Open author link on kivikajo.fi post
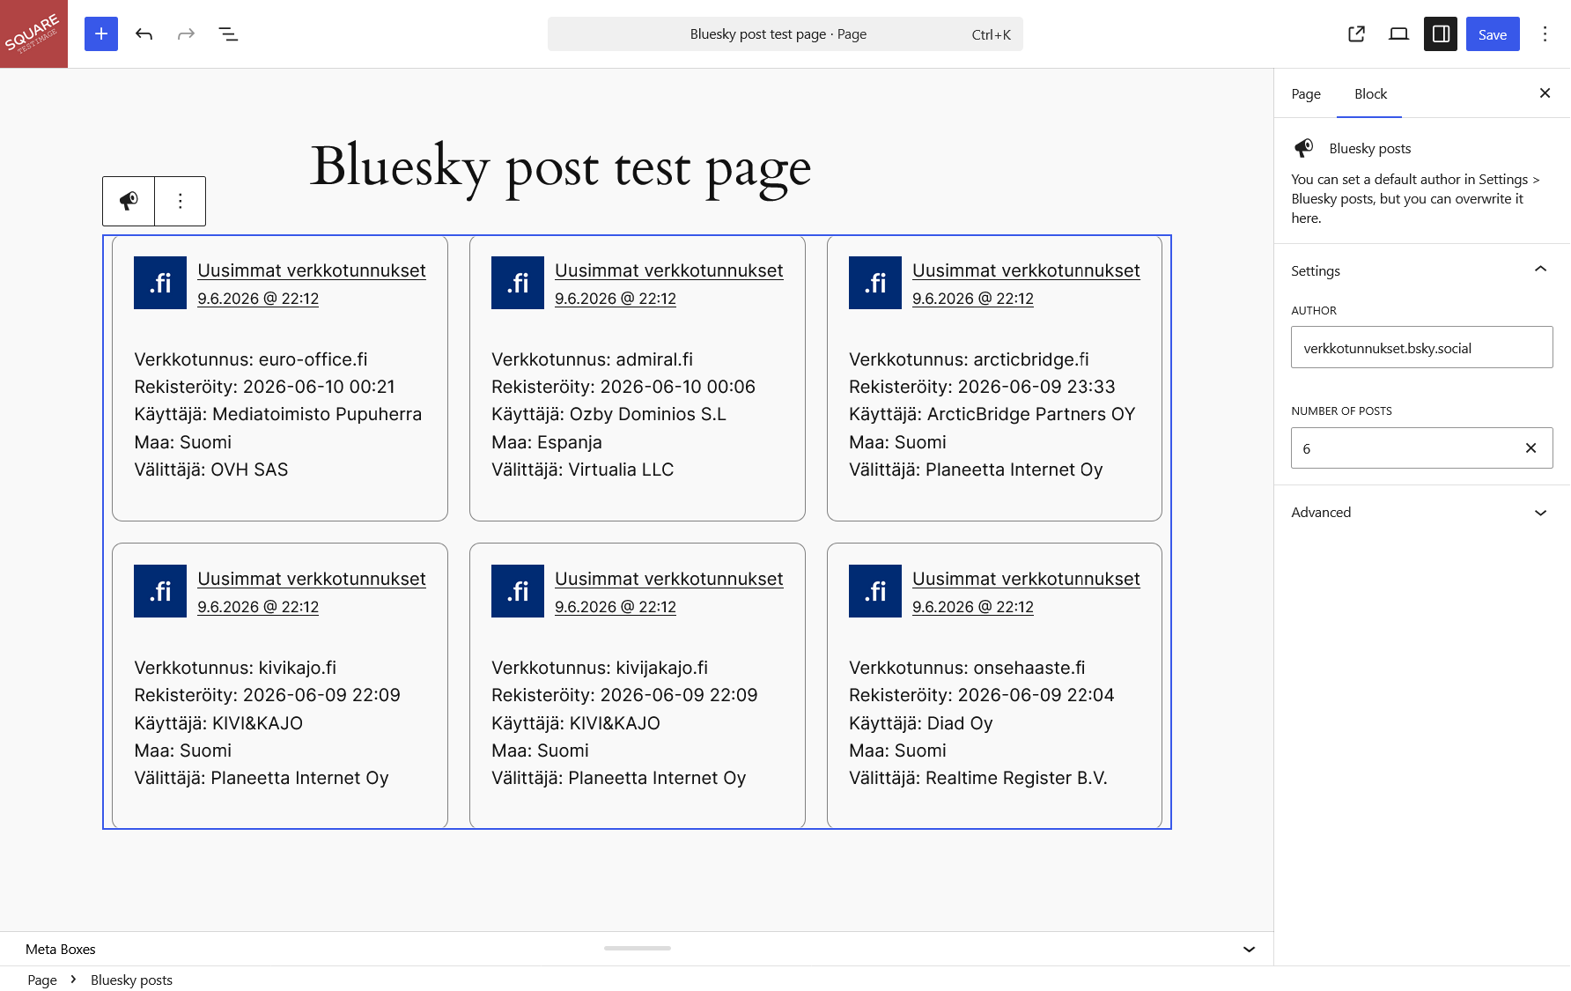Image resolution: width=1571 pixels, height=991 pixels. click(x=312, y=579)
